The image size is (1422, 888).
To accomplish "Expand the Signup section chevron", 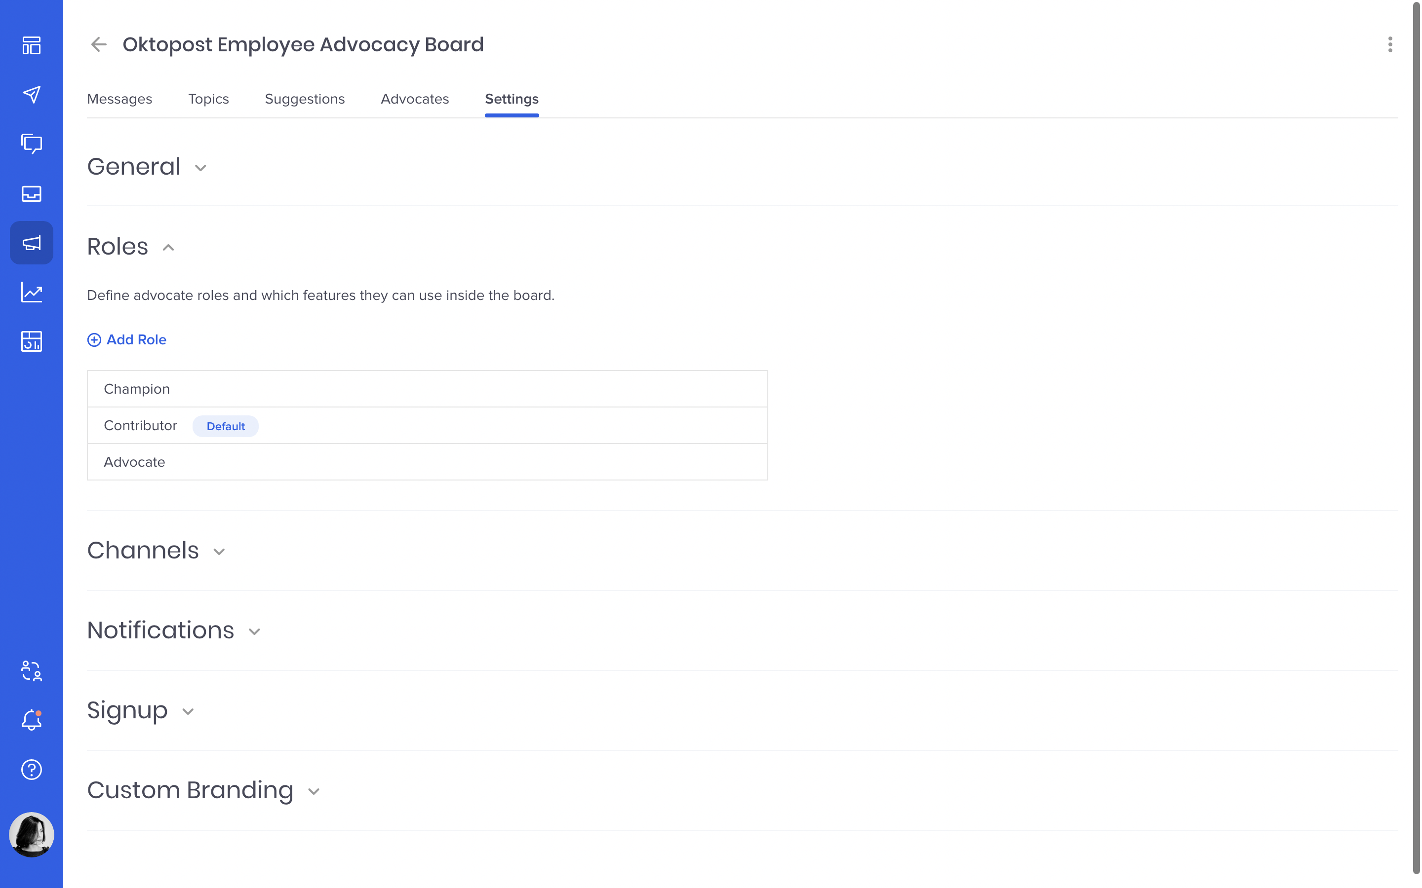I will click(x=188, y=711).
